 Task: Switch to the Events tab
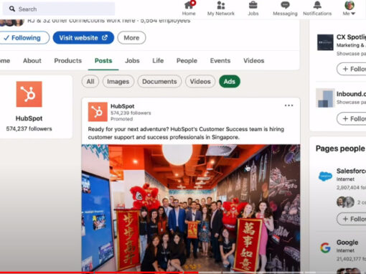tap(220, 61)
